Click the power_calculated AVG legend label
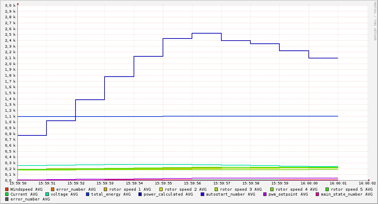The image size is (378, 204). click(x=168, y=194)
